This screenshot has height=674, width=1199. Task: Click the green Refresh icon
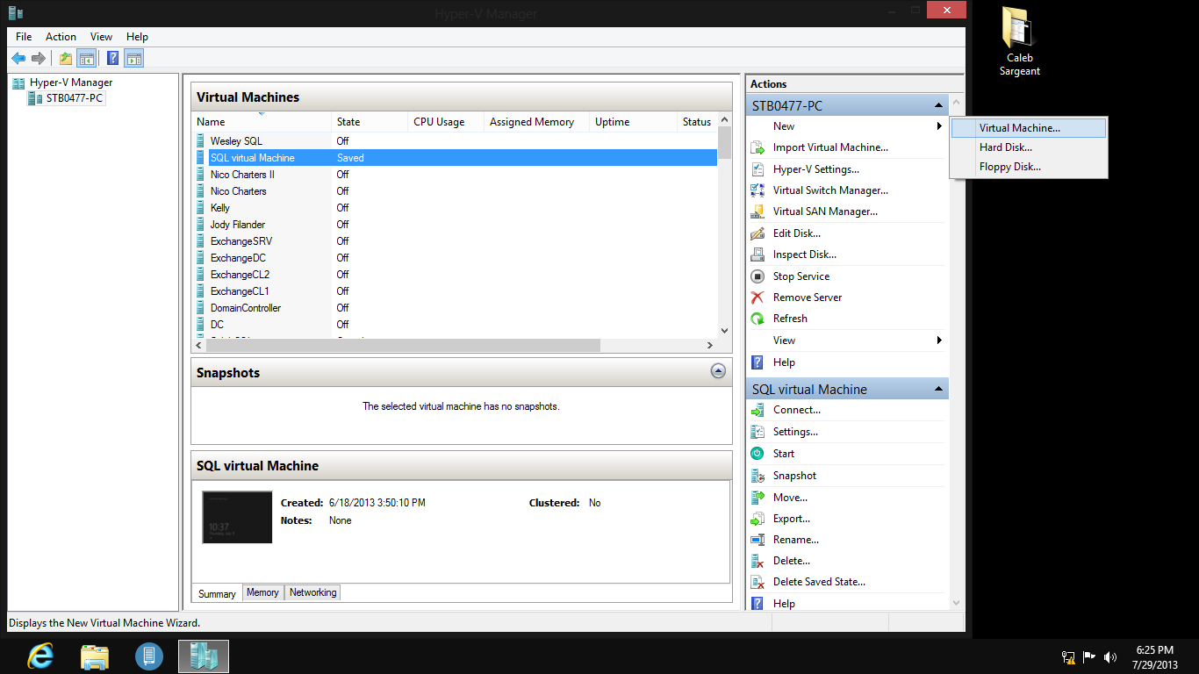pos(757,319)
